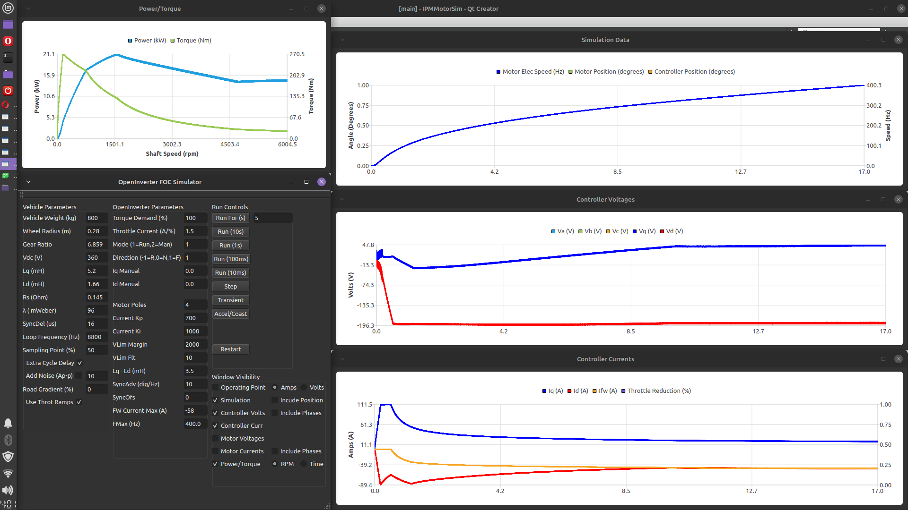
Task: Open the Linux Mint menu icon
Action: click(x=8, y=8)
